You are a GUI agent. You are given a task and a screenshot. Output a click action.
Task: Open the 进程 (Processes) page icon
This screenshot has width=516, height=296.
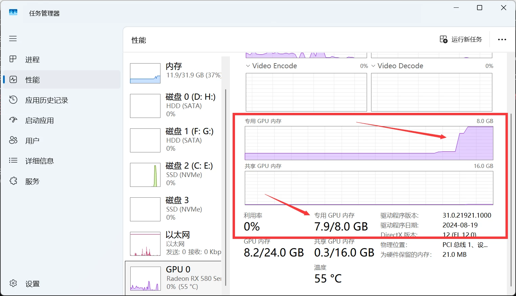(13, 59)
